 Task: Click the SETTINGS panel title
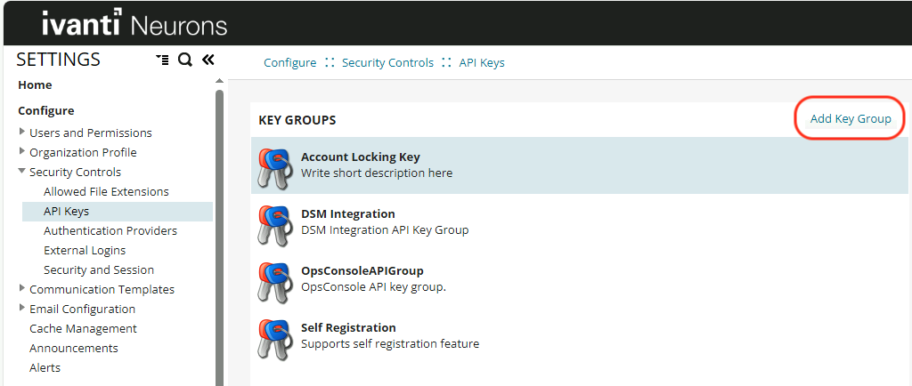(58, 60)
